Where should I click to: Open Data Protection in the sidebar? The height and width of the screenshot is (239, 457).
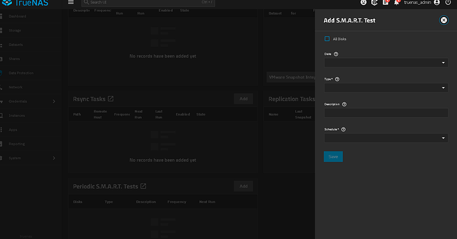(x=21, y=73)
